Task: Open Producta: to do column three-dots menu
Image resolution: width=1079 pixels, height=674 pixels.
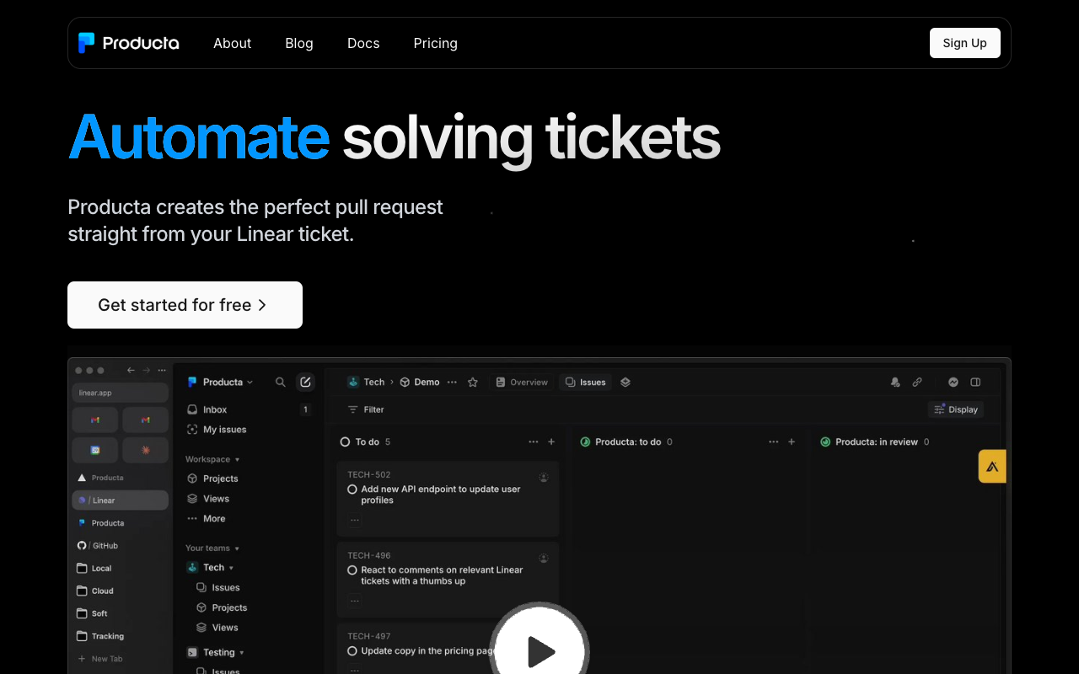Action: [773, 441]
